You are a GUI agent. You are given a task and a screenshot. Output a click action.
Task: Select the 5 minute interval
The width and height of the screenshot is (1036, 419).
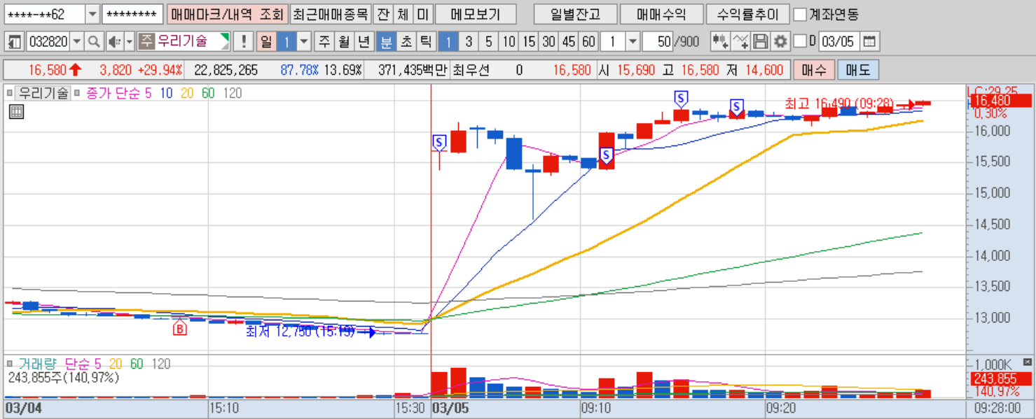point(488,42)
